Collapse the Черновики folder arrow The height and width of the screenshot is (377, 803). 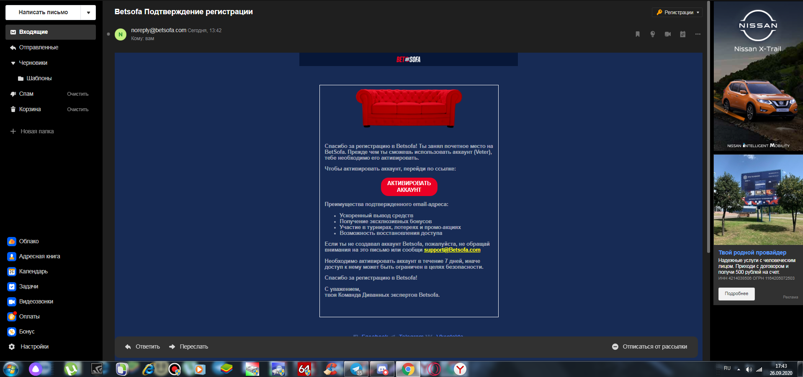pyautogui.click(x=13, y=63)
